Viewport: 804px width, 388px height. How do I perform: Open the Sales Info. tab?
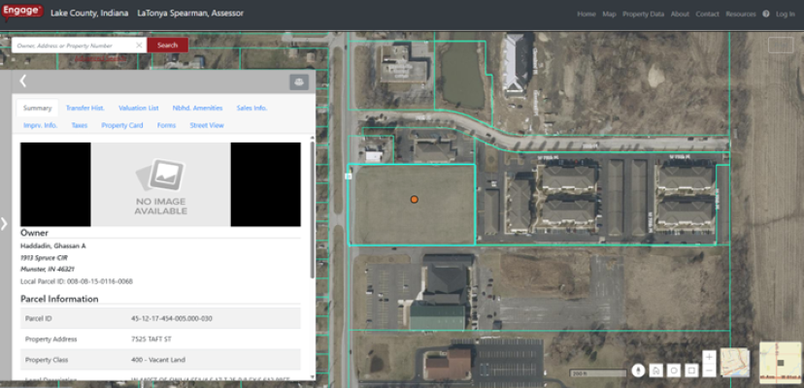click(251, 108)
